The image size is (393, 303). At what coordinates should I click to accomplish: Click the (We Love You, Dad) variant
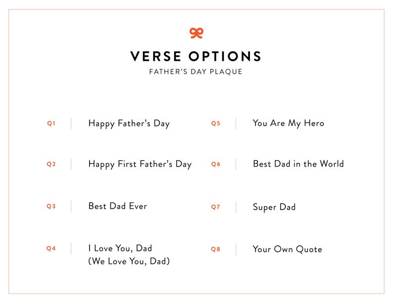129,261
